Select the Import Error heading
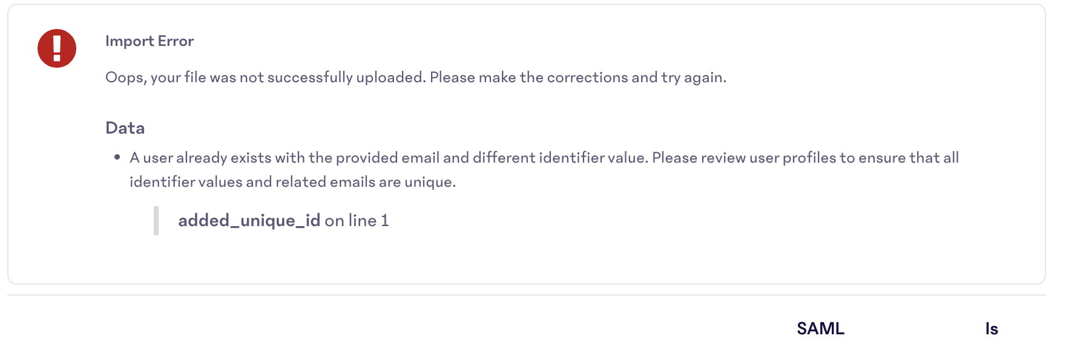This screenshot has height=347, width=1086. (150, 41)
